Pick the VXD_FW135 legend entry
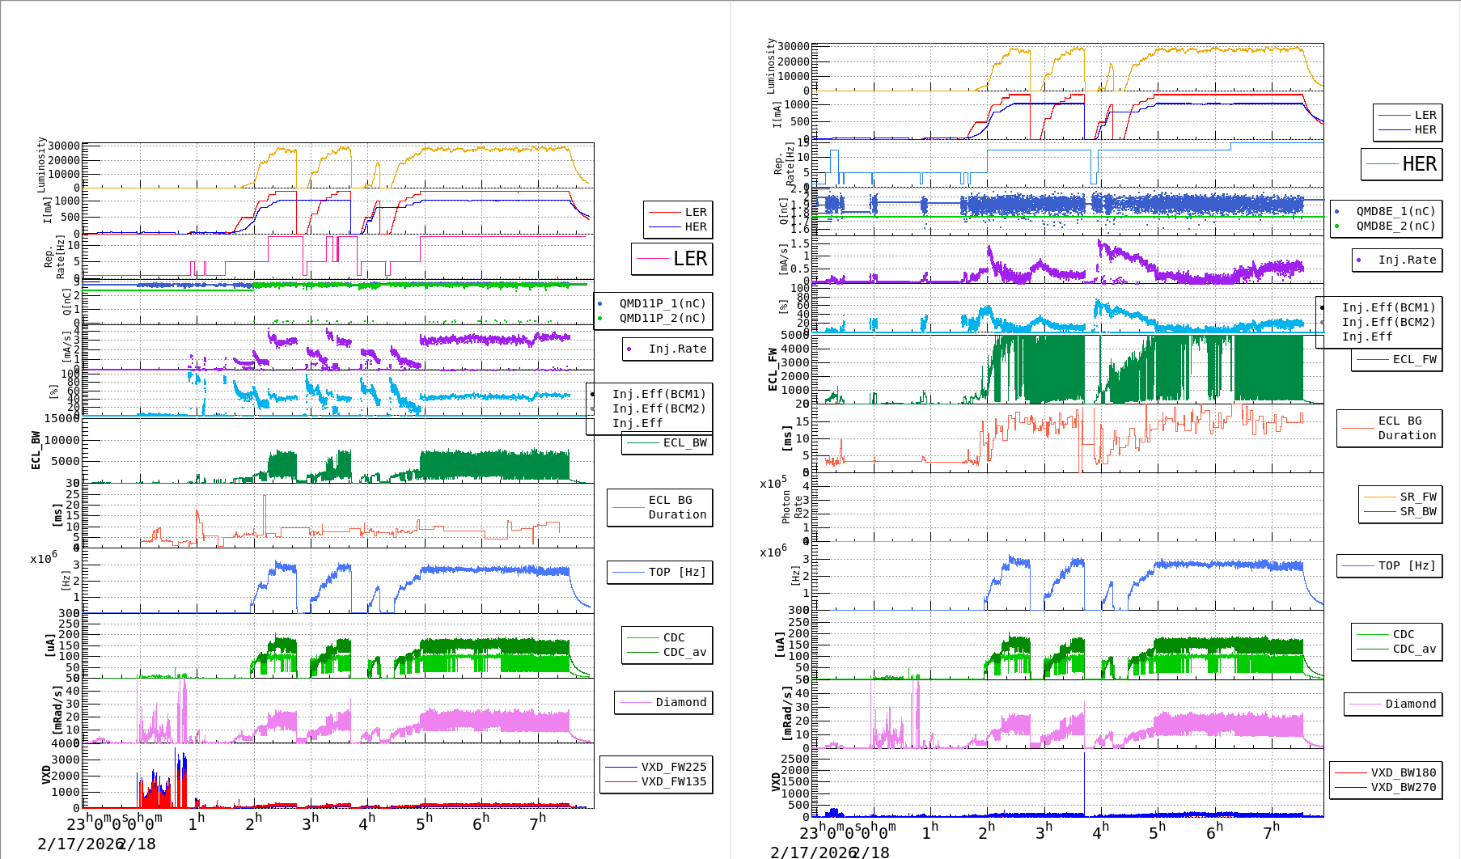 [656, 781]
